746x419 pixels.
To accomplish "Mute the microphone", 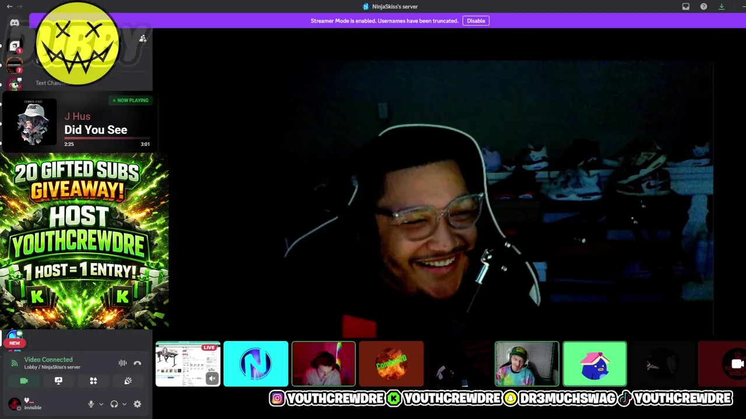I will (x=91, y=404).
